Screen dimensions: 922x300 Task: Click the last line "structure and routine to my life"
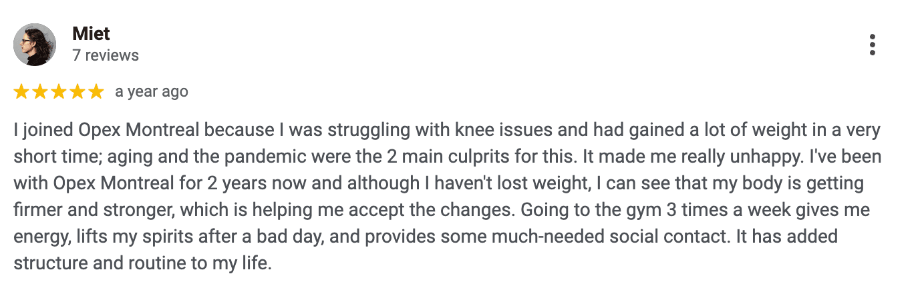(142, 263)
